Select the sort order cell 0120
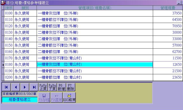This screenshot has width=183, height=110. [x=9, y=26]
